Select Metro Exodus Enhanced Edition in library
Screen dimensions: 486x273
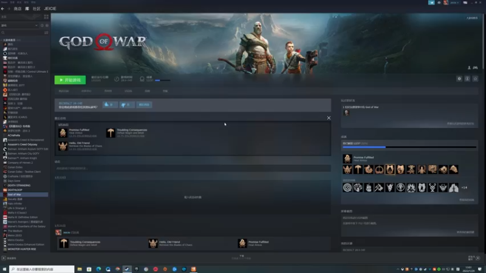[x=25, y=244]
